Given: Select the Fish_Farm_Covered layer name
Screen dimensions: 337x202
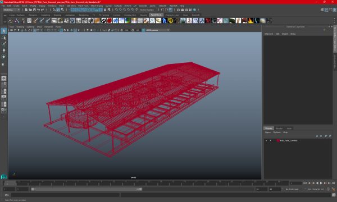Looking at the screenshot, I should [289, 141].
